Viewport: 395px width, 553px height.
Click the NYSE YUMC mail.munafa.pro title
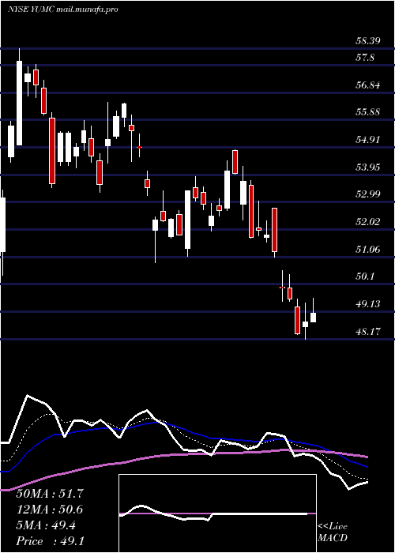point(62,9)
